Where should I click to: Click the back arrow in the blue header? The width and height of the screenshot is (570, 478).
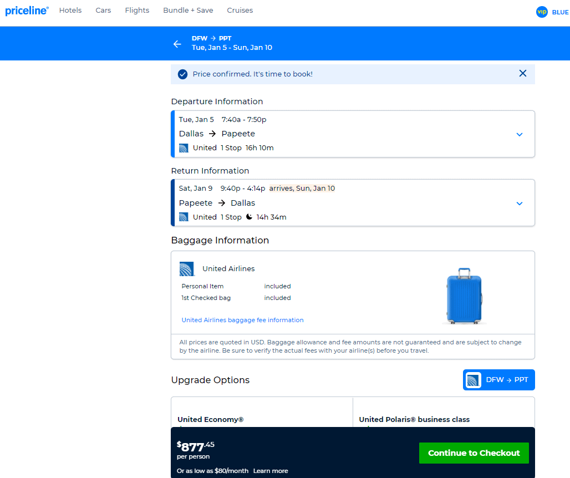pos(177,43)
